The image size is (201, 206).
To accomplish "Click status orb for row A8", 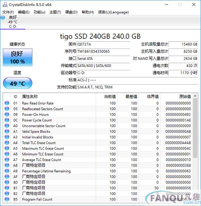I will (7, 165).
